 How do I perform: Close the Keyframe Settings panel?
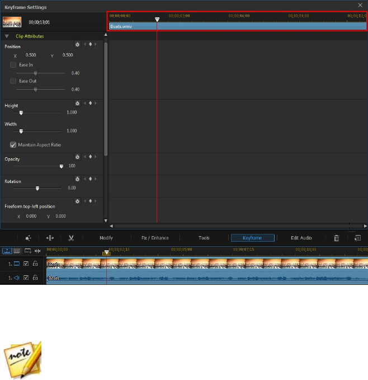click(x=360, y=6)
